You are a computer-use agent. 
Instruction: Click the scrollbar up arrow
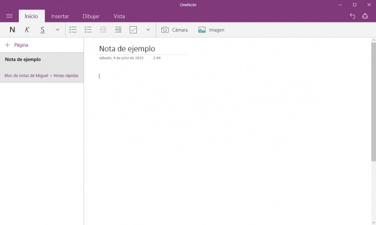coord(373,40)
